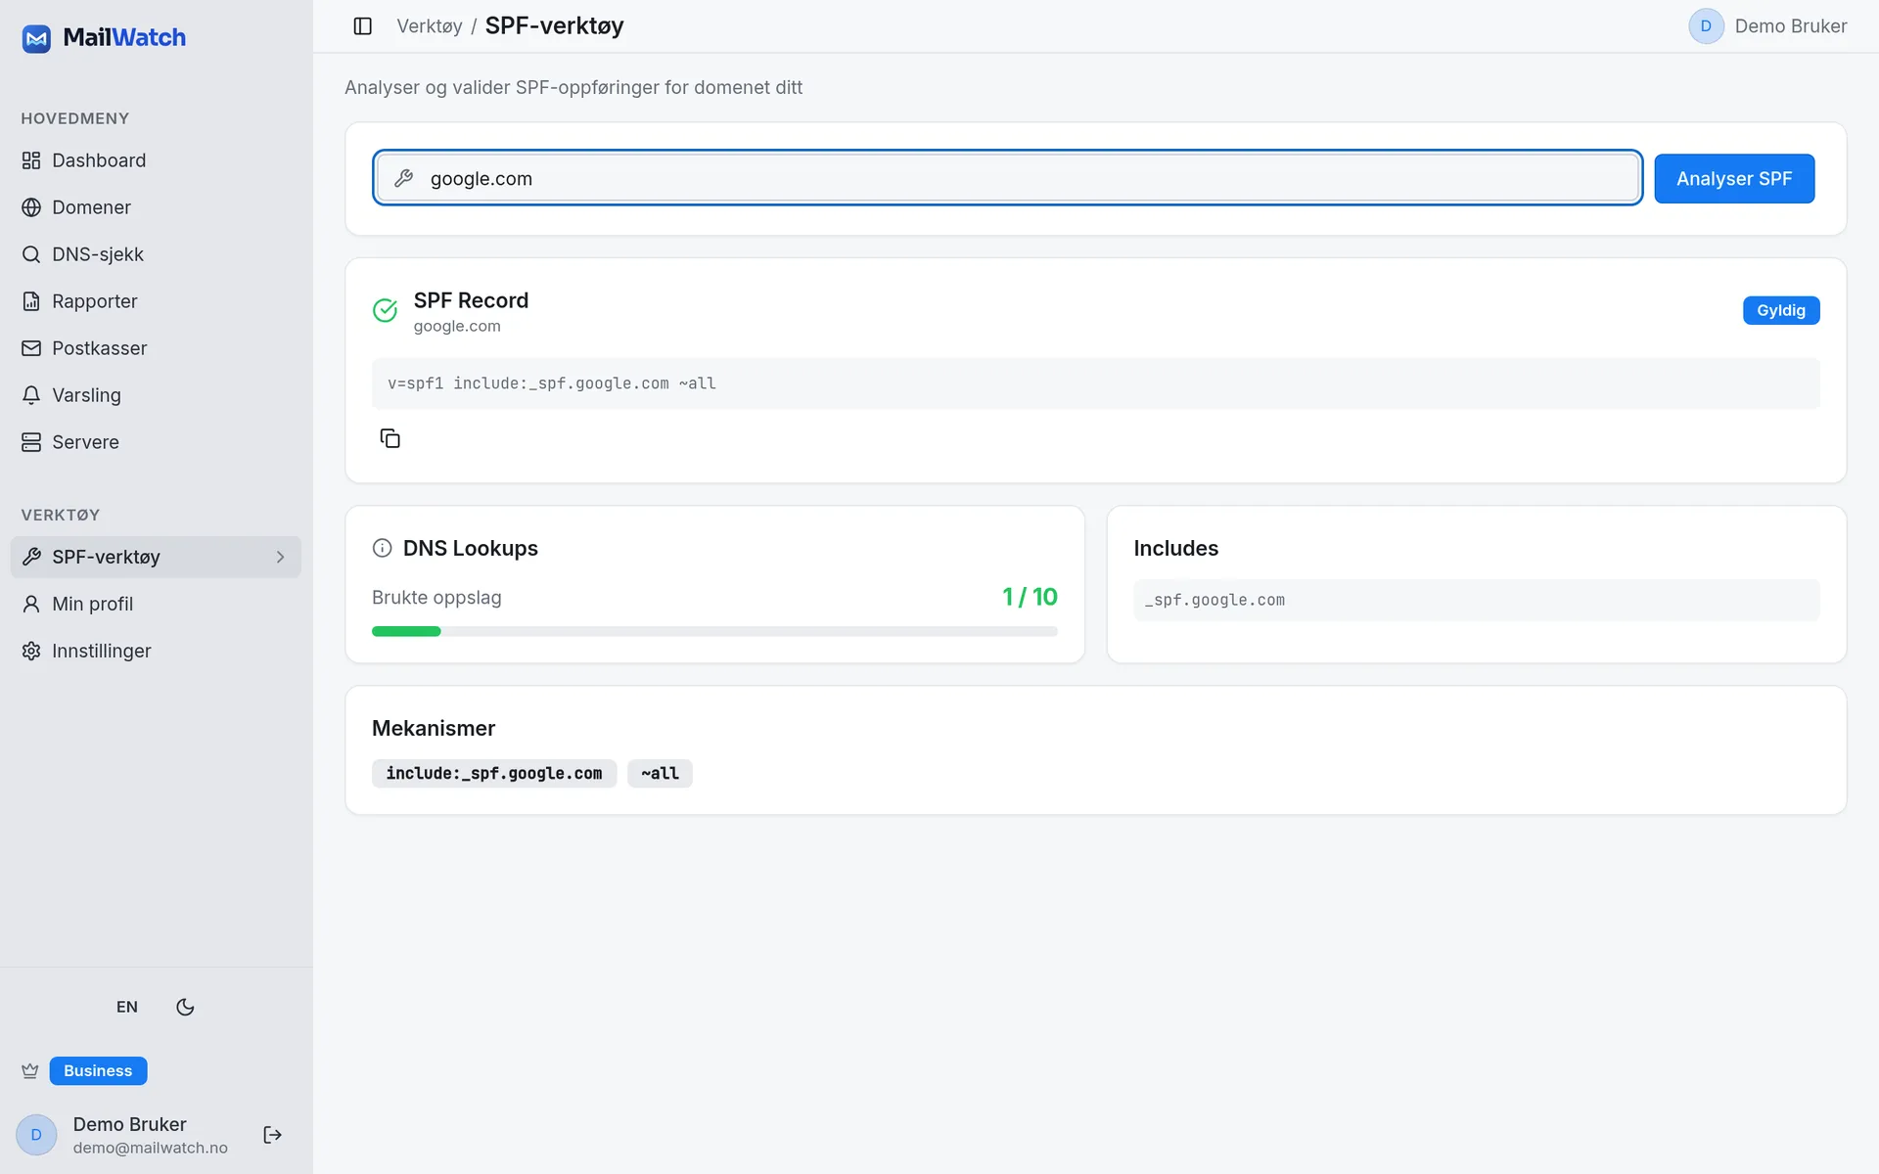Click the DNS lookups progress bar
Image resolution: width=1879 pixels, height=1174 pixels.
click(714, 632)
